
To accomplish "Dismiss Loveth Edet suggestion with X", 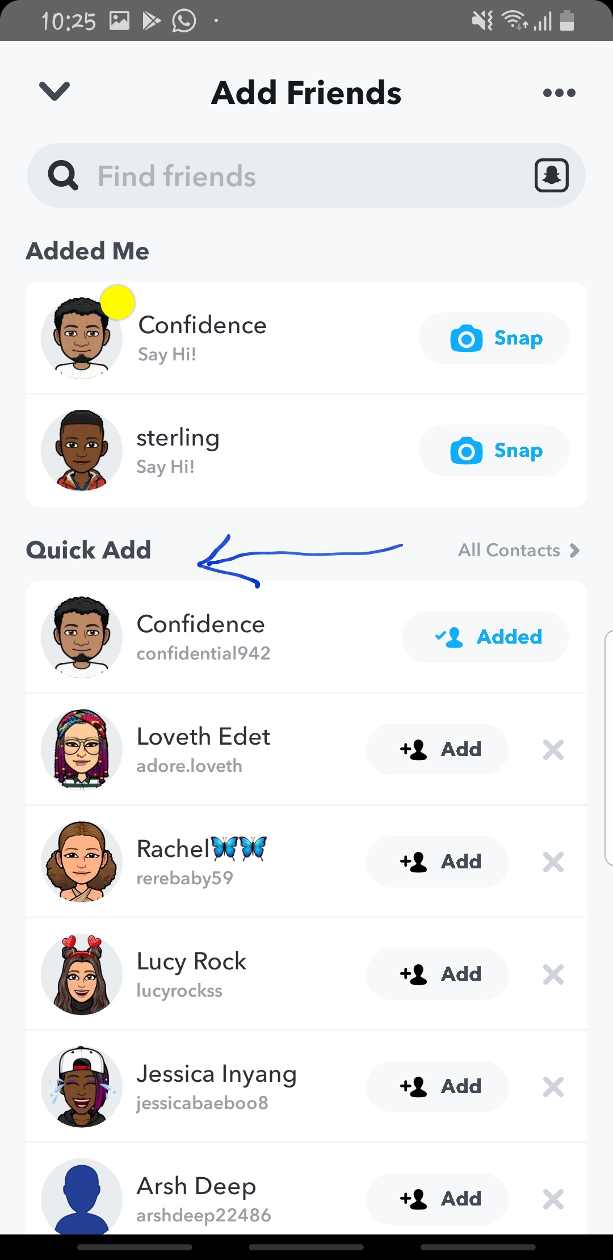I will pyautogui.click(x=553, y=750).
